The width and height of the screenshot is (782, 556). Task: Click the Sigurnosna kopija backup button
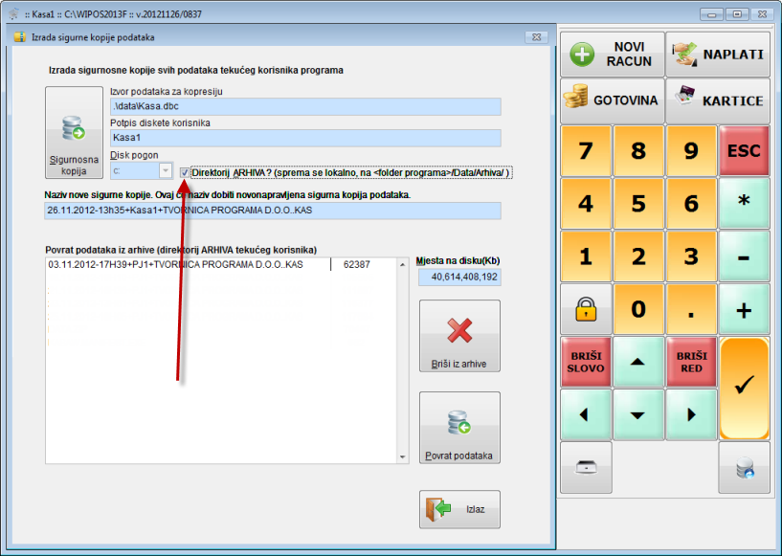(x=74, y=133)
